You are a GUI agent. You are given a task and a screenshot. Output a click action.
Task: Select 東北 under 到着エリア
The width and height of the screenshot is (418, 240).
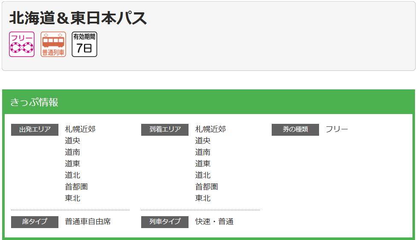[203, 198]
